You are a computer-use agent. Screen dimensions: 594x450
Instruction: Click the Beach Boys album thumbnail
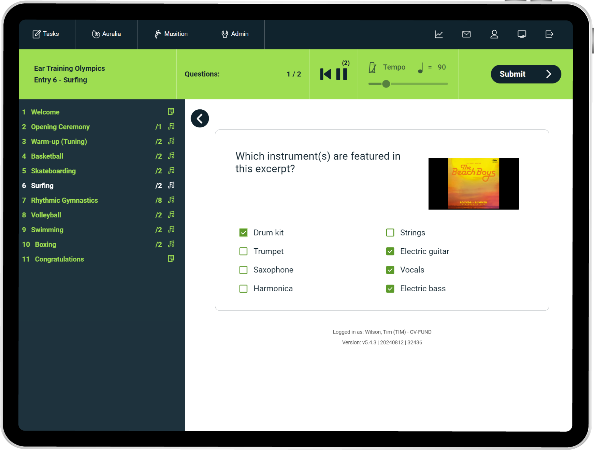click(473, 183)
